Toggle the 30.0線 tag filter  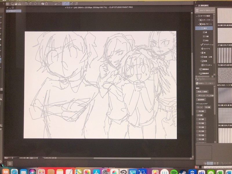[x=201, y=119]
